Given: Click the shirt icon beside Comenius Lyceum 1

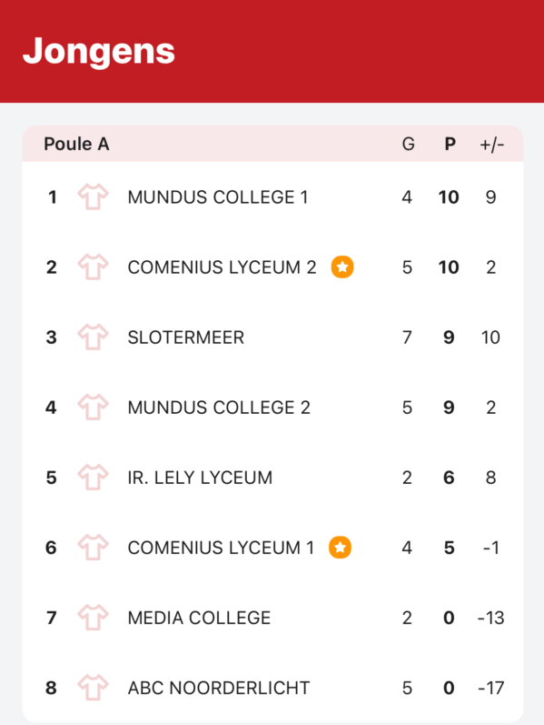Looking at the screenshot, I should 93,548.
